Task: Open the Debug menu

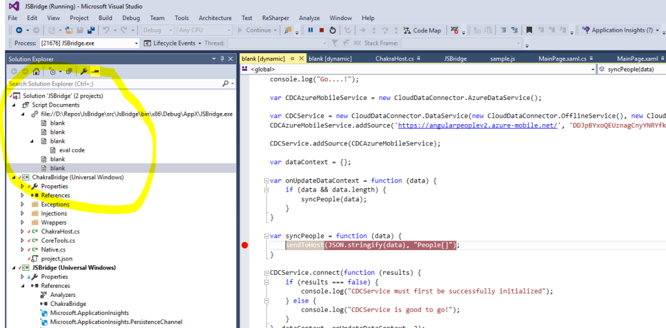Action: tap(131, 18)
